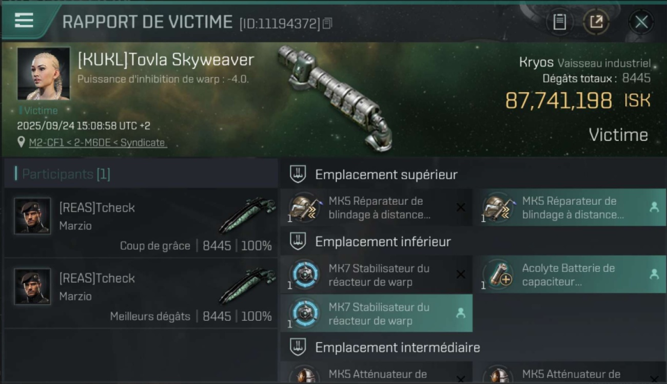Open the hamburger menu
This screenshot has width=667, height=384.
(24, 20)
